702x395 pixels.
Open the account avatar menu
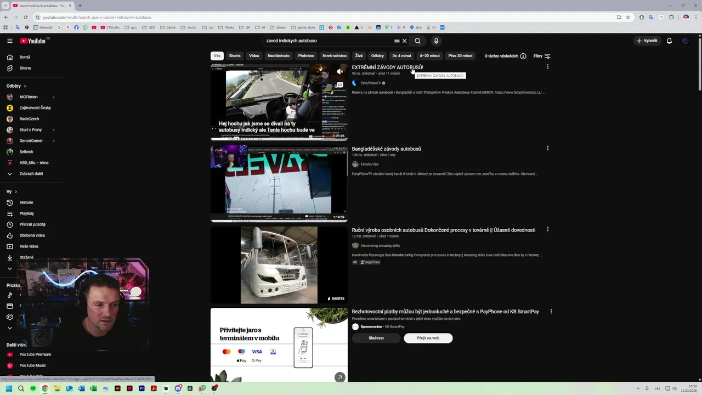tap(685, 41)
